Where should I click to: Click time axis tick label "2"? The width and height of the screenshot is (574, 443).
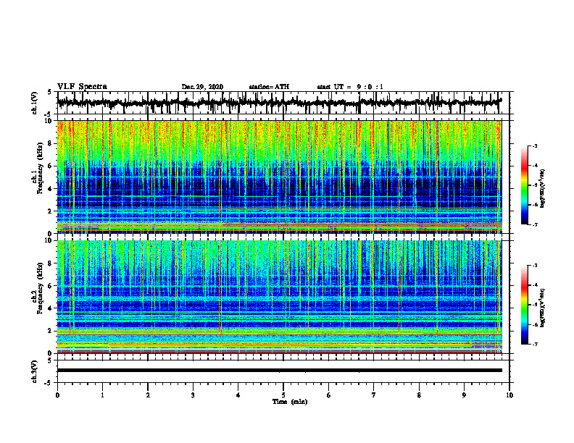point(148,395)
